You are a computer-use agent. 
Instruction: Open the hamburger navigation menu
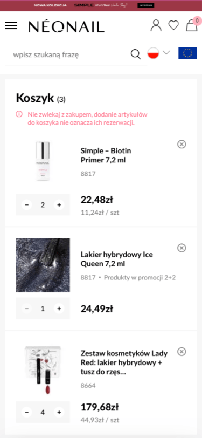click(x=11, y=25)
